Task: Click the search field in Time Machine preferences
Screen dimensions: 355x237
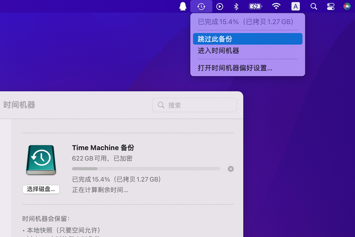Action: coord(194,105)
